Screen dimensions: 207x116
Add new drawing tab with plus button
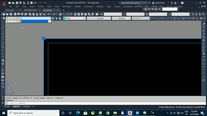tap(63, 10)
